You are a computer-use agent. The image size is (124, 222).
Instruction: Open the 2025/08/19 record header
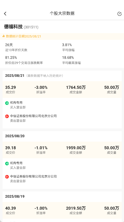click(62, 197)
